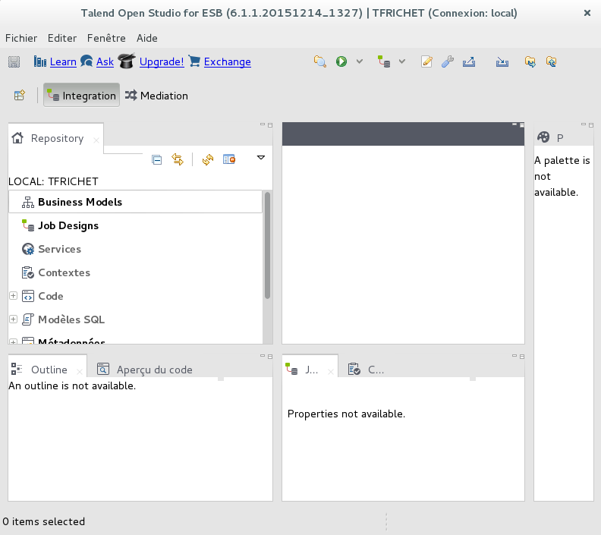Click the collapse all icon in Repository

point(157,159)
